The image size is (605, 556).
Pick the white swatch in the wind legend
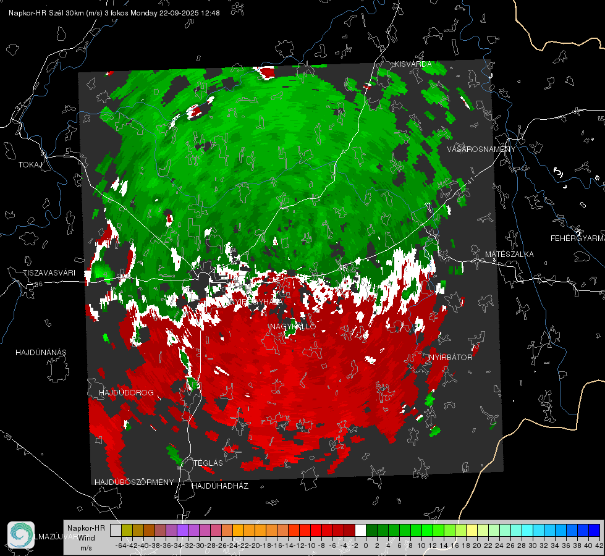tap(360, 530)
